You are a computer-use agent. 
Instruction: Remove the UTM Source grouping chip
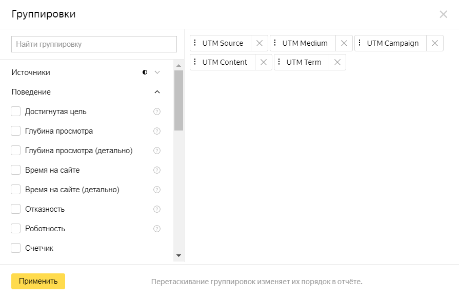[x=260, y=43]
